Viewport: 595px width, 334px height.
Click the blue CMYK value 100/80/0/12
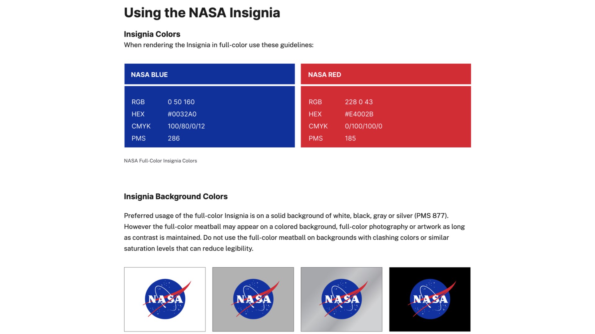tap(186, 126)
